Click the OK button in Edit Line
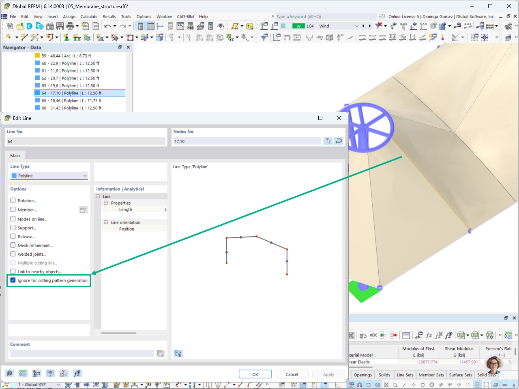The image size is (519, 389). [x=255, y=374]
